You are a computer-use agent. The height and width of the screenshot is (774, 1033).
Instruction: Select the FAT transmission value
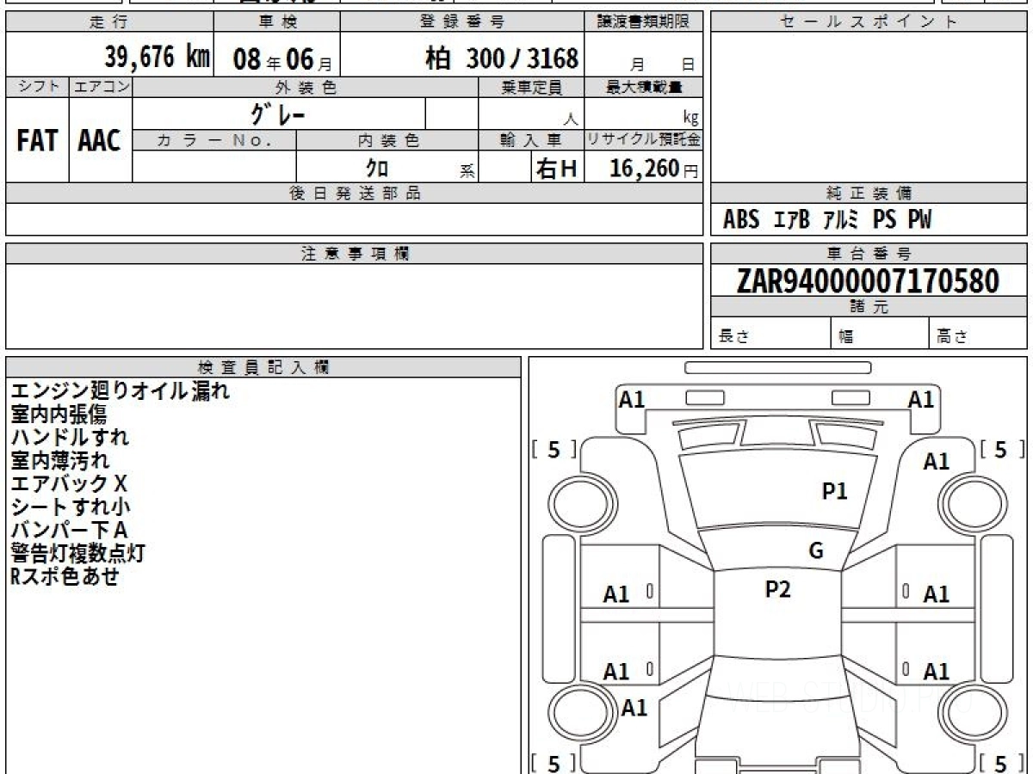(x=37, y=141)
